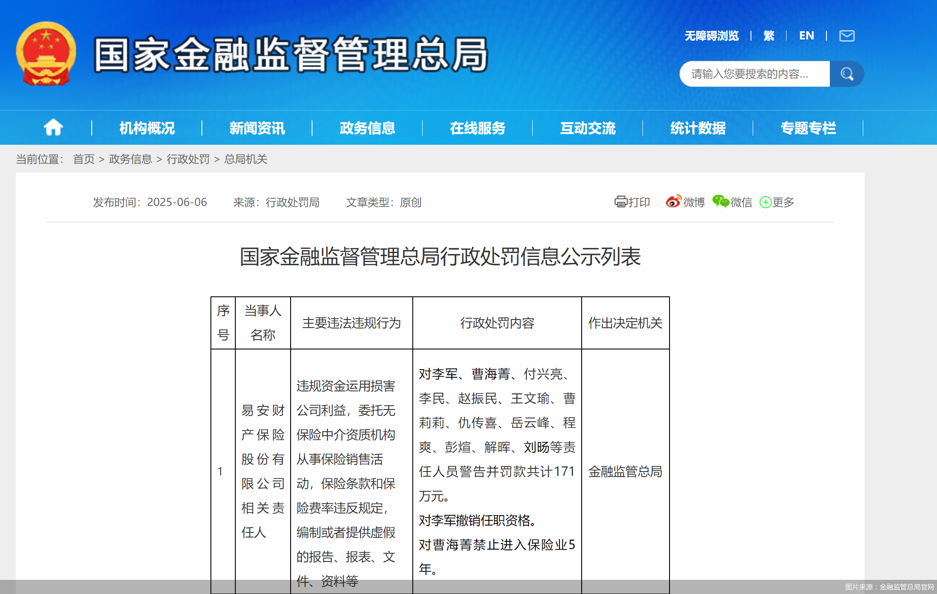This screenshot has height=594, width=937.
Task: Open the 机构概况 menu
Action: point(147,128)
